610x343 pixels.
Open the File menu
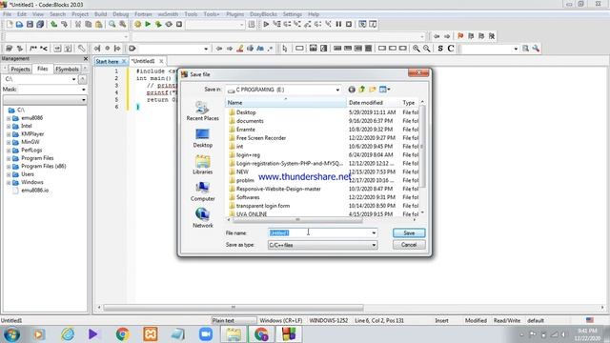click(x=7, y=14)
